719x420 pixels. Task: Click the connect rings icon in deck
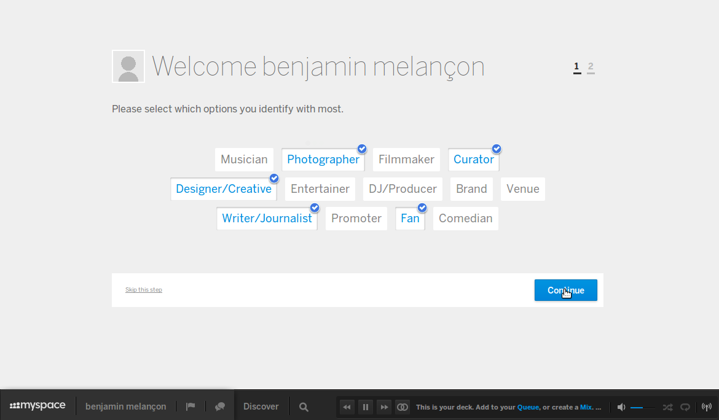point(403,406)
